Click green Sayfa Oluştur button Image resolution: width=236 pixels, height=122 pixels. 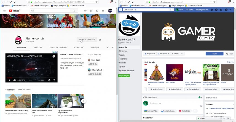124,76
